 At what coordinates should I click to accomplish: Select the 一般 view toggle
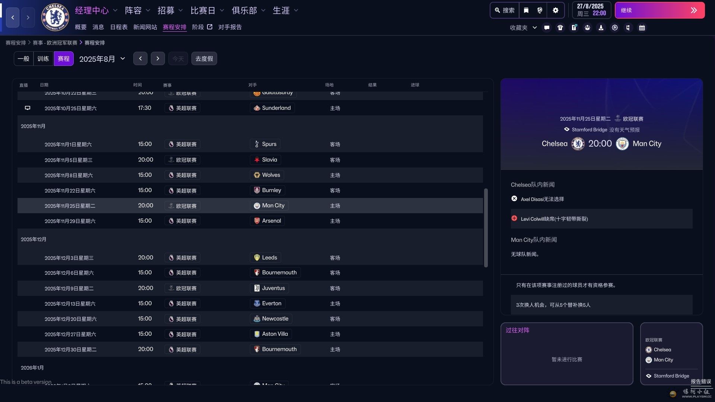(x=23, y=59)
